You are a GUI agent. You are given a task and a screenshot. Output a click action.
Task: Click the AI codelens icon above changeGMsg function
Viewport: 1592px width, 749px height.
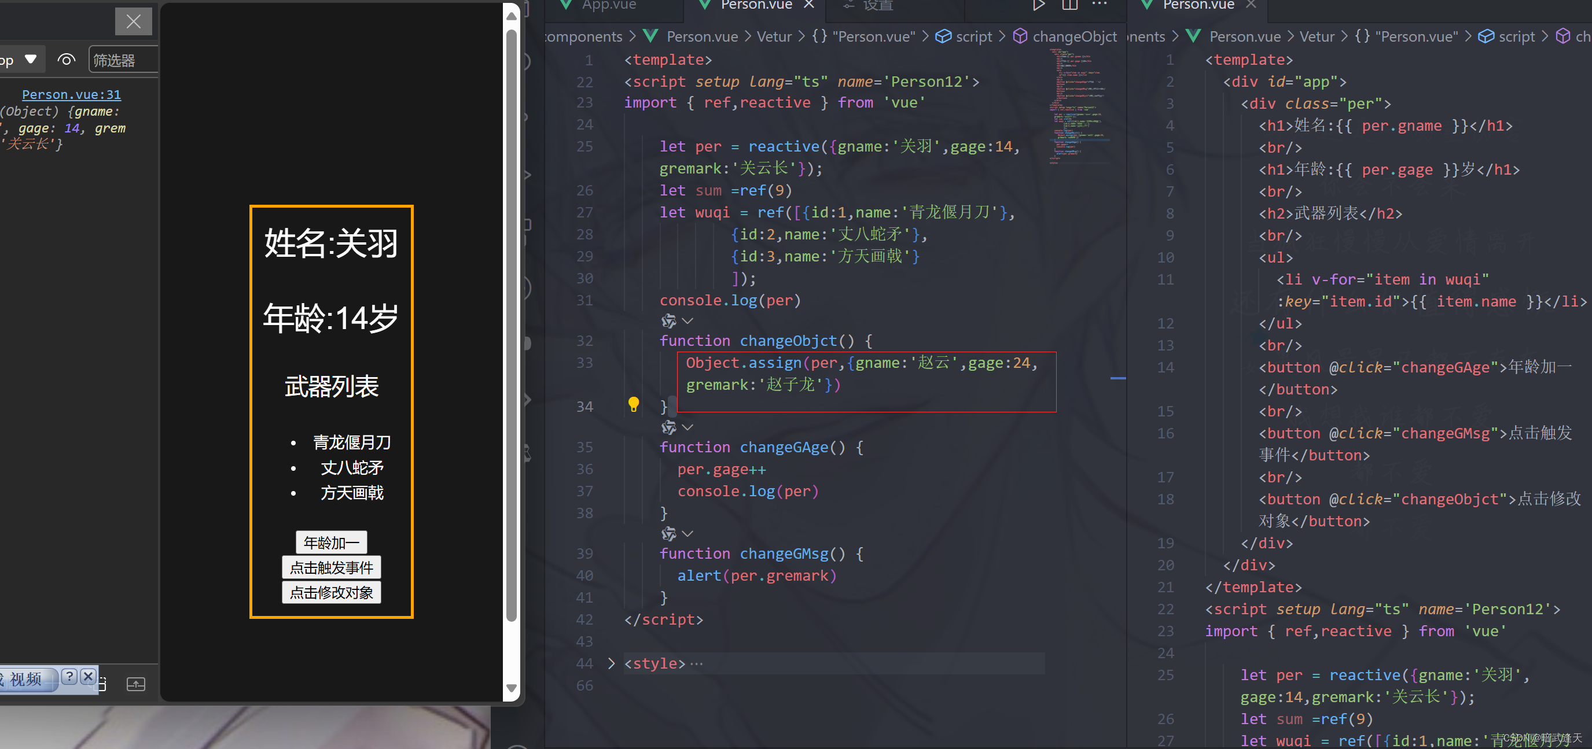point(669,533)
